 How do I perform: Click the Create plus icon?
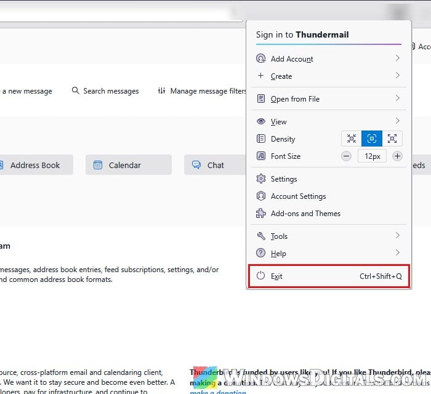coord(261,76)
